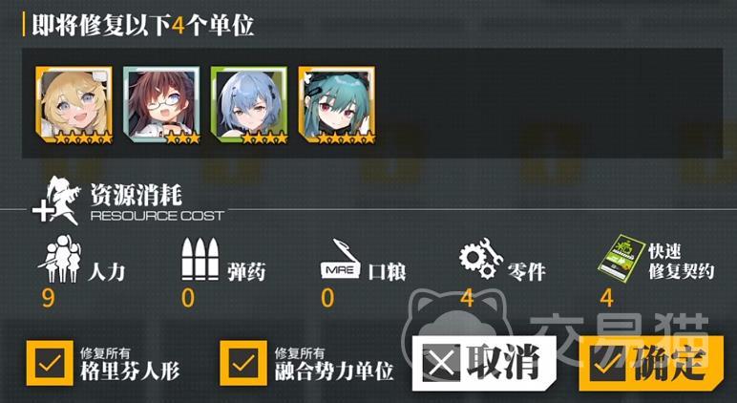
Task: Click the 融合势力单位 label text
Action: (334, 371)
